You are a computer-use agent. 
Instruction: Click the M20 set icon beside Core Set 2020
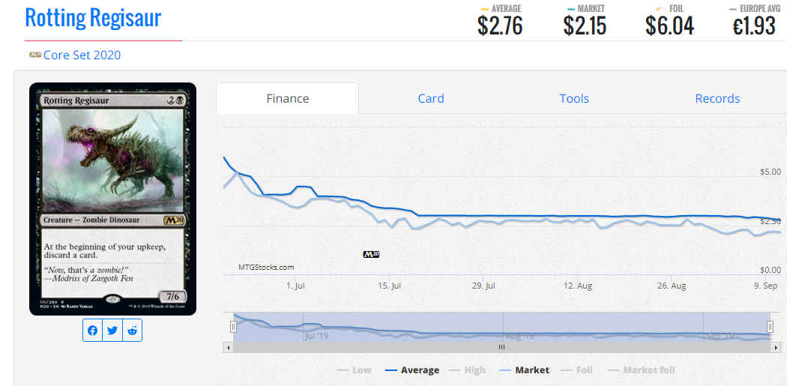[x=35, y=55]
